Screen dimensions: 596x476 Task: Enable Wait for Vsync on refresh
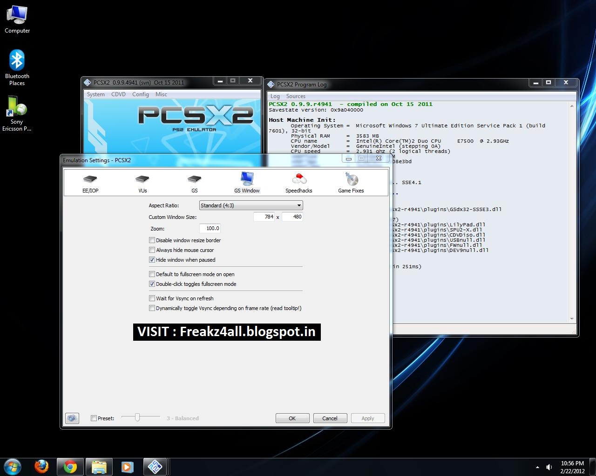152,298
